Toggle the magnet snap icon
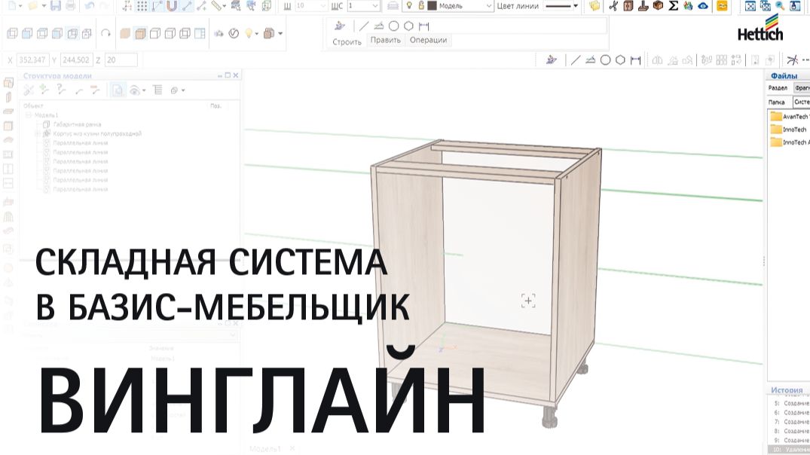 click(x=172, y=6)
